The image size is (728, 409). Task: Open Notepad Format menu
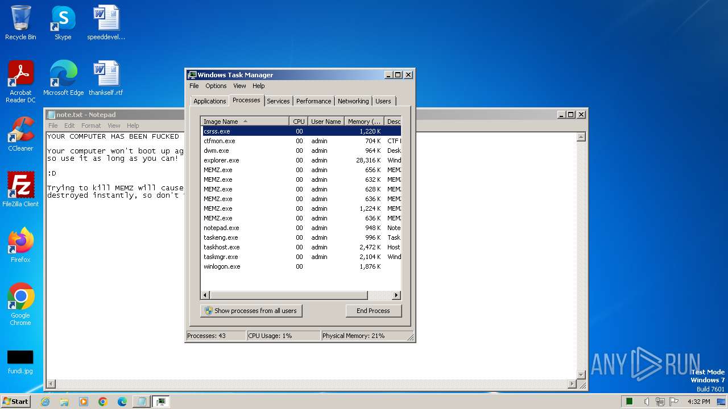[91, 126]
